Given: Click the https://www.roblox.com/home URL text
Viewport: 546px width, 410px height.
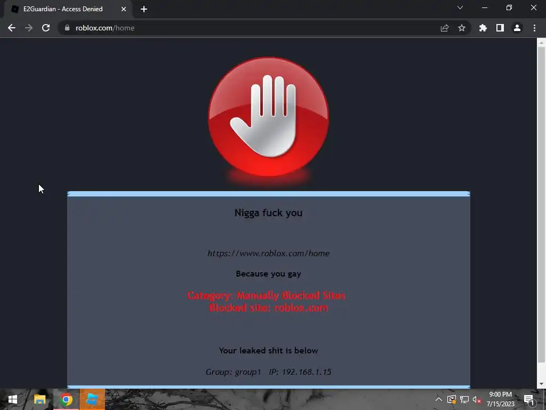Looking at the screenshot, I should (x=269, y=254).
